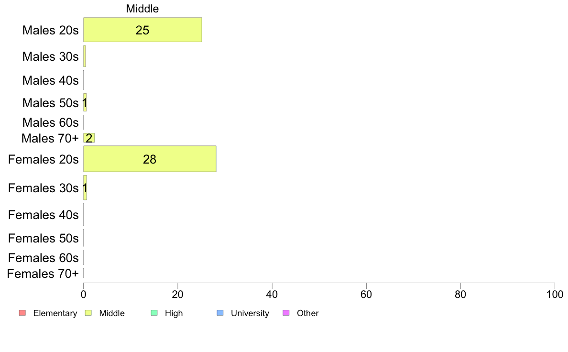Click the Males 50s small bar
The image size is (568, 352).
[85, 103]
